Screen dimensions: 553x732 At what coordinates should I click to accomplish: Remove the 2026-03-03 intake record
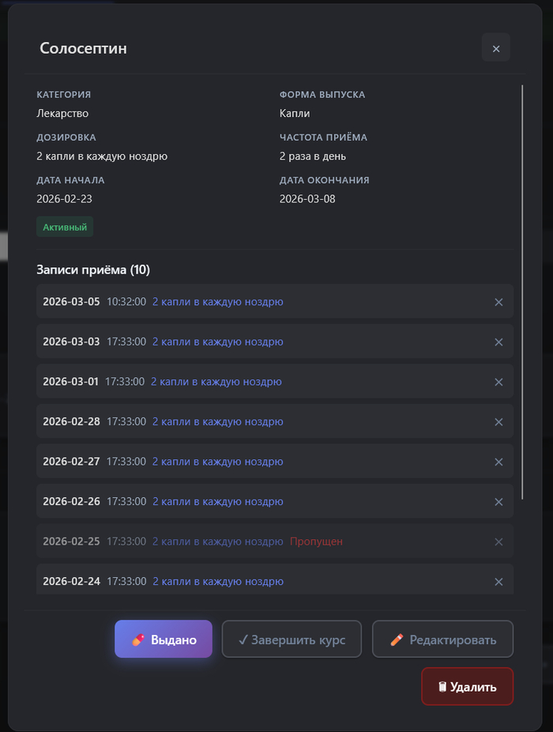(498, 342)
